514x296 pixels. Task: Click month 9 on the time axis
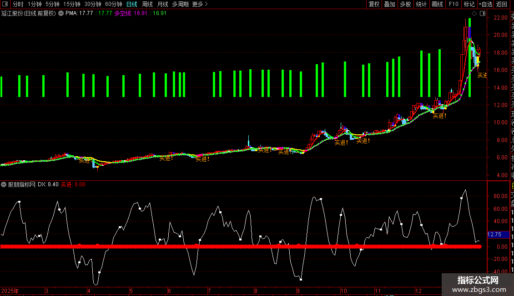pos(298,291)
